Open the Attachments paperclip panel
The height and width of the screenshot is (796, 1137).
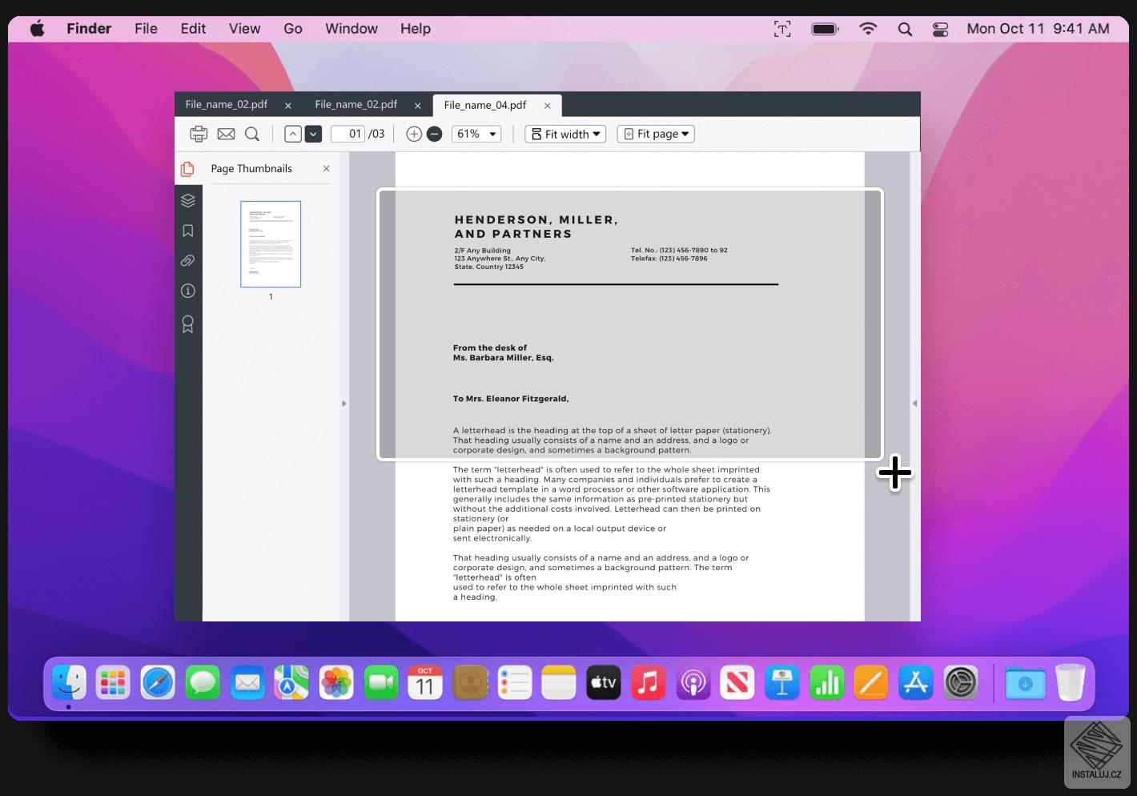tap(188, 261)
